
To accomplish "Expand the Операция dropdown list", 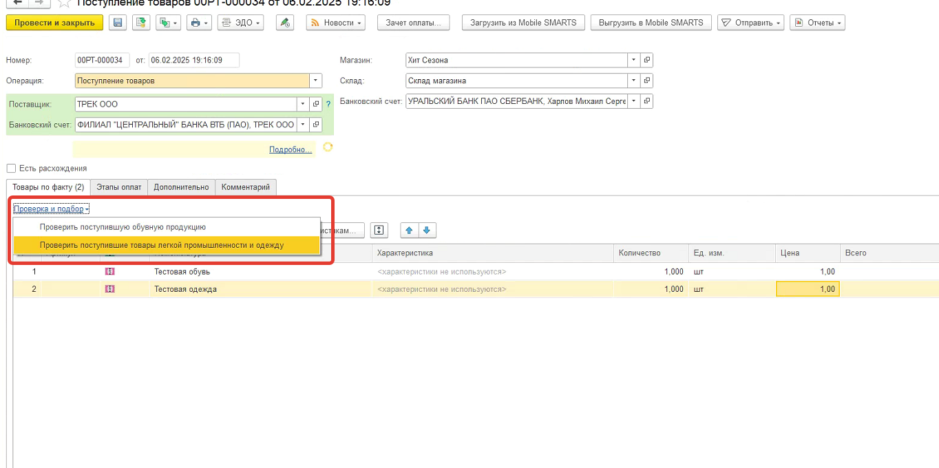I will click(316, 81).
